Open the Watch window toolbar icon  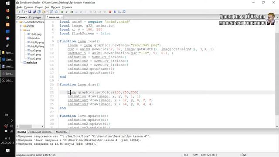coord(124,12)
